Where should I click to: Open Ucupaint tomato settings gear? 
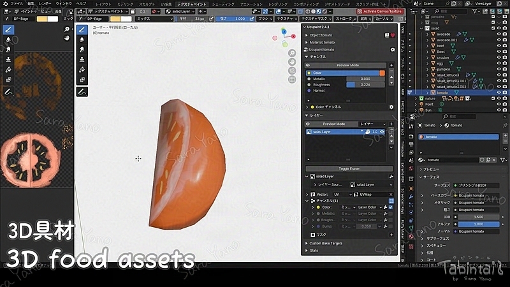point(393,50)
